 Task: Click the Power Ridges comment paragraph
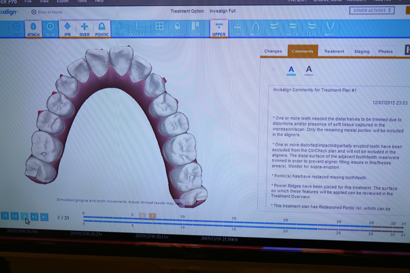click(334, 192)
